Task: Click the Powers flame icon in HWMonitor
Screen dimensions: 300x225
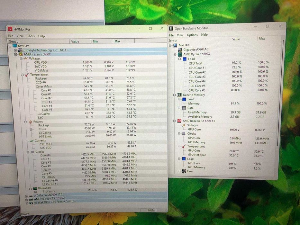Action: point(31,122)
